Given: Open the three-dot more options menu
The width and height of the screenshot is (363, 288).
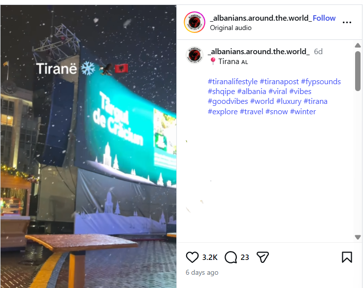Looking at the screenshot, I should point(347,22).
